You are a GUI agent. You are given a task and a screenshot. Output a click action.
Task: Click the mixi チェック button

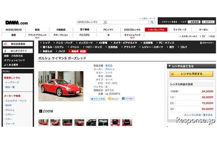(113, 99)
